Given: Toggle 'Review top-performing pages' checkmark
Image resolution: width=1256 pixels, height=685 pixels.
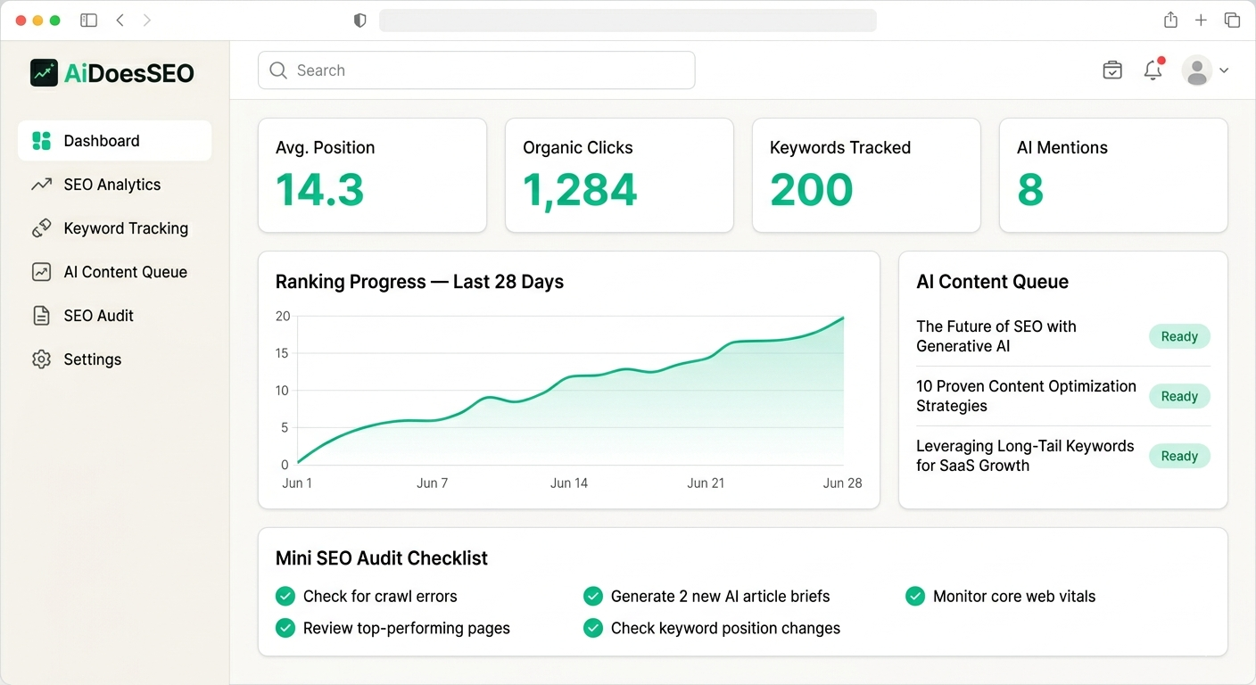Looking at the screenshot, I should click(x=285, y=628).
